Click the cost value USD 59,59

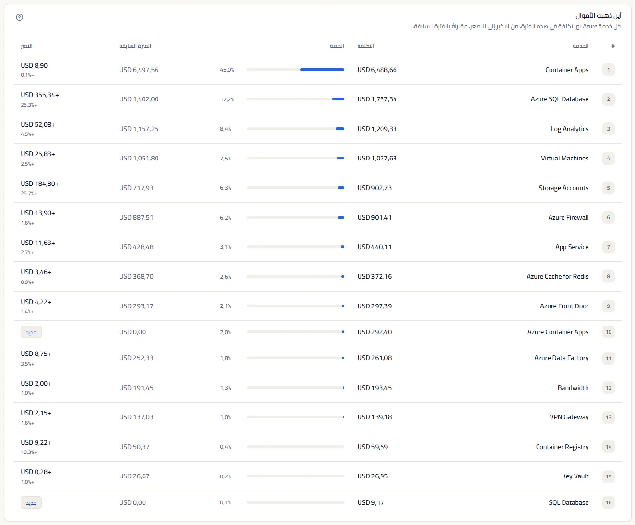point(373,447)
